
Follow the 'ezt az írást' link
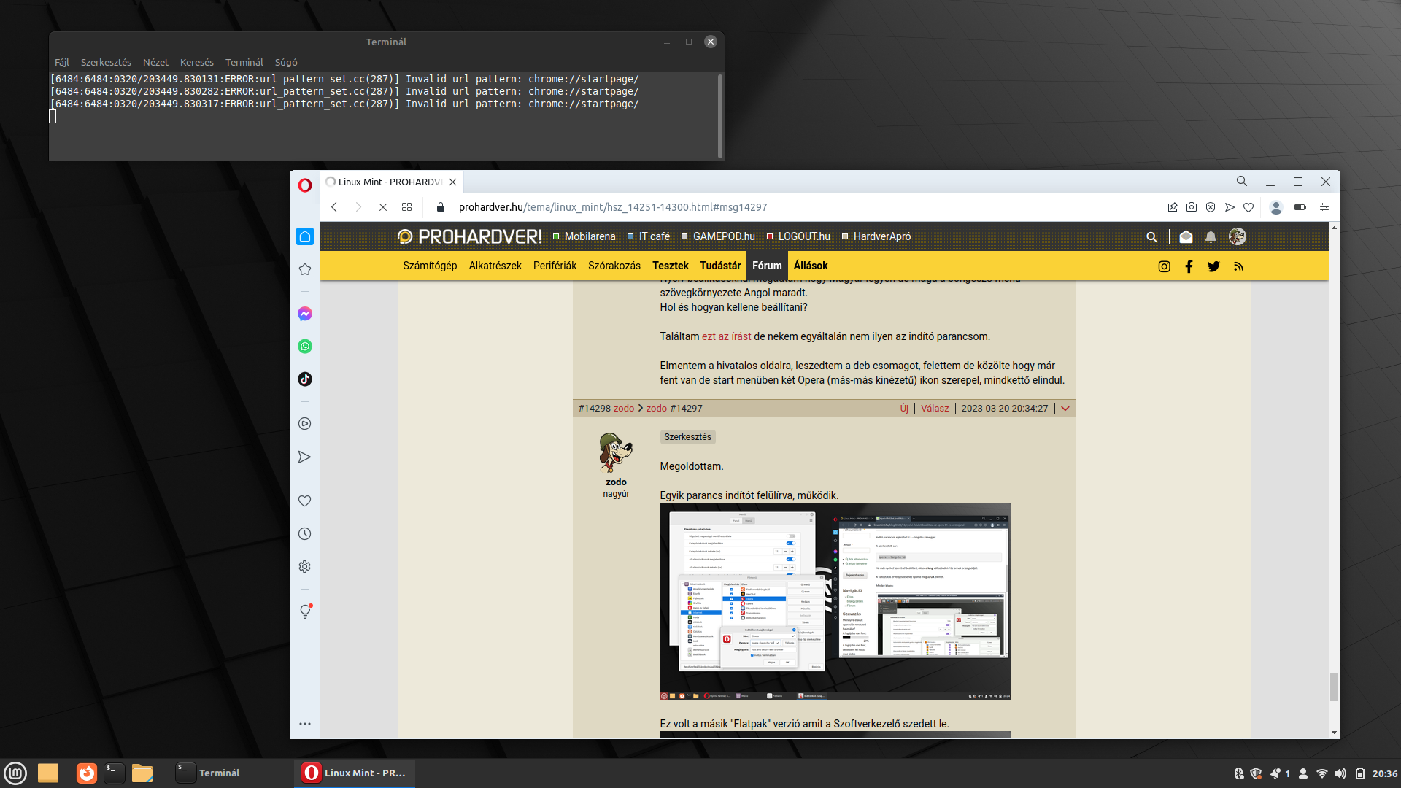[x=727, y=336]
